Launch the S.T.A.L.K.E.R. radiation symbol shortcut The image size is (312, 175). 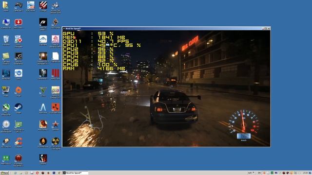[55, 141]
